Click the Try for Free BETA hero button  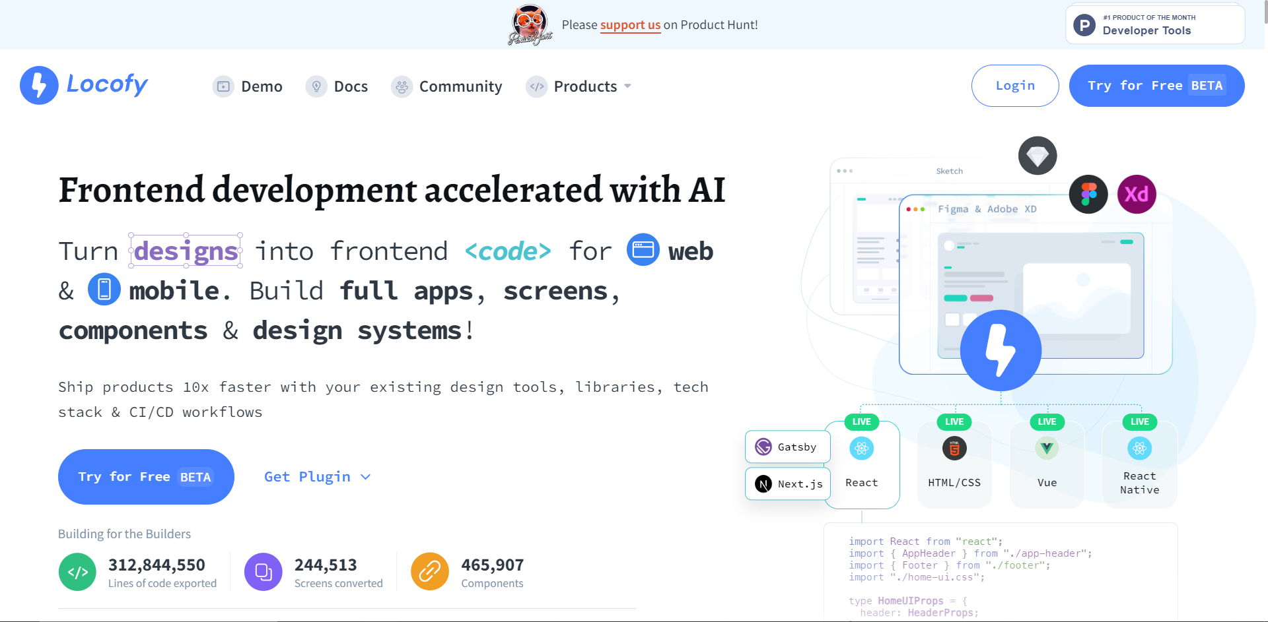[x=146, y=476]
